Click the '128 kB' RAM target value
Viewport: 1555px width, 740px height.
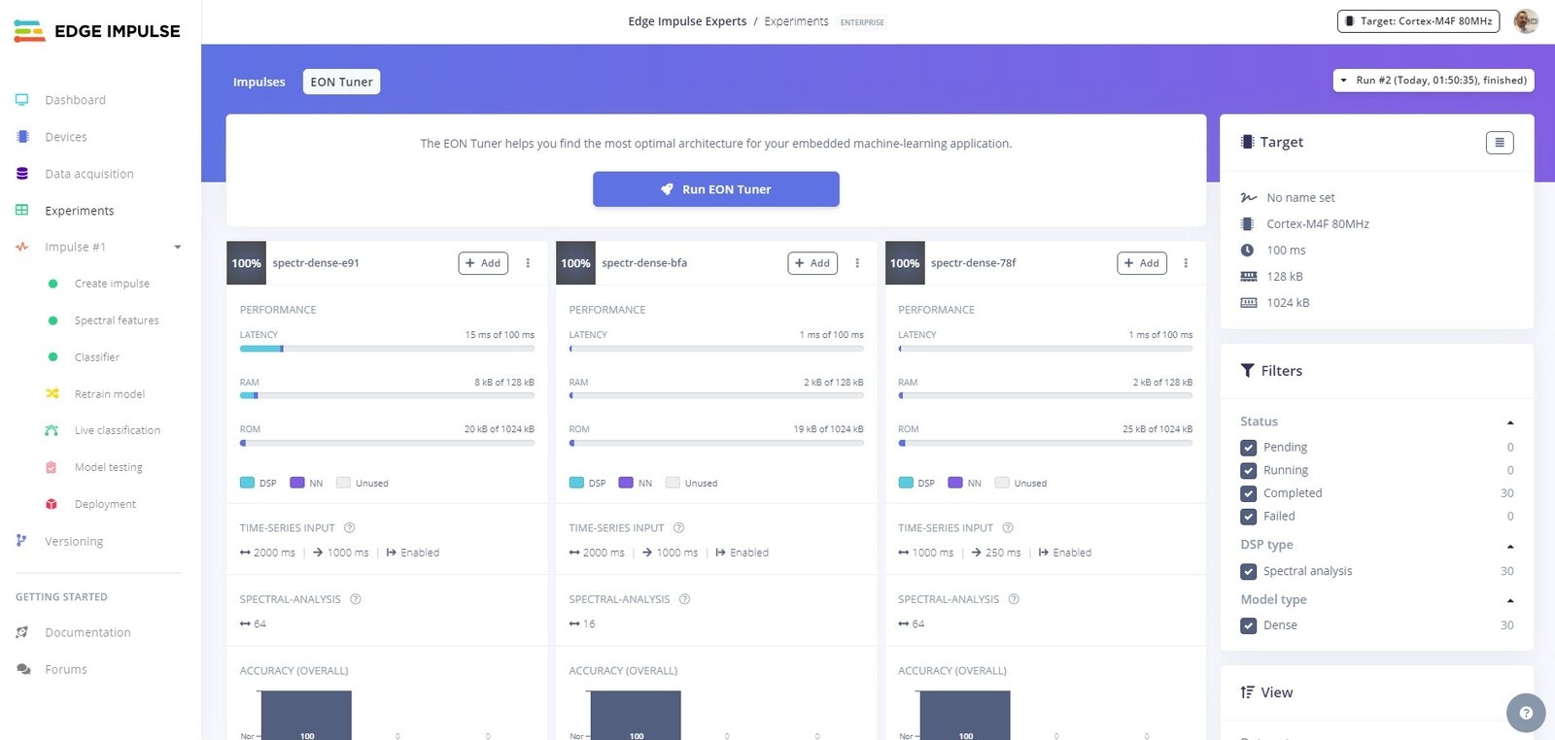[x=1285, y=277]
